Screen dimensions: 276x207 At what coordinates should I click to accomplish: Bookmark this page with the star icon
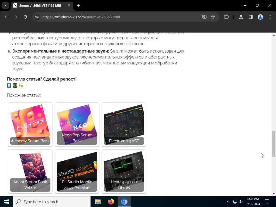213,17
